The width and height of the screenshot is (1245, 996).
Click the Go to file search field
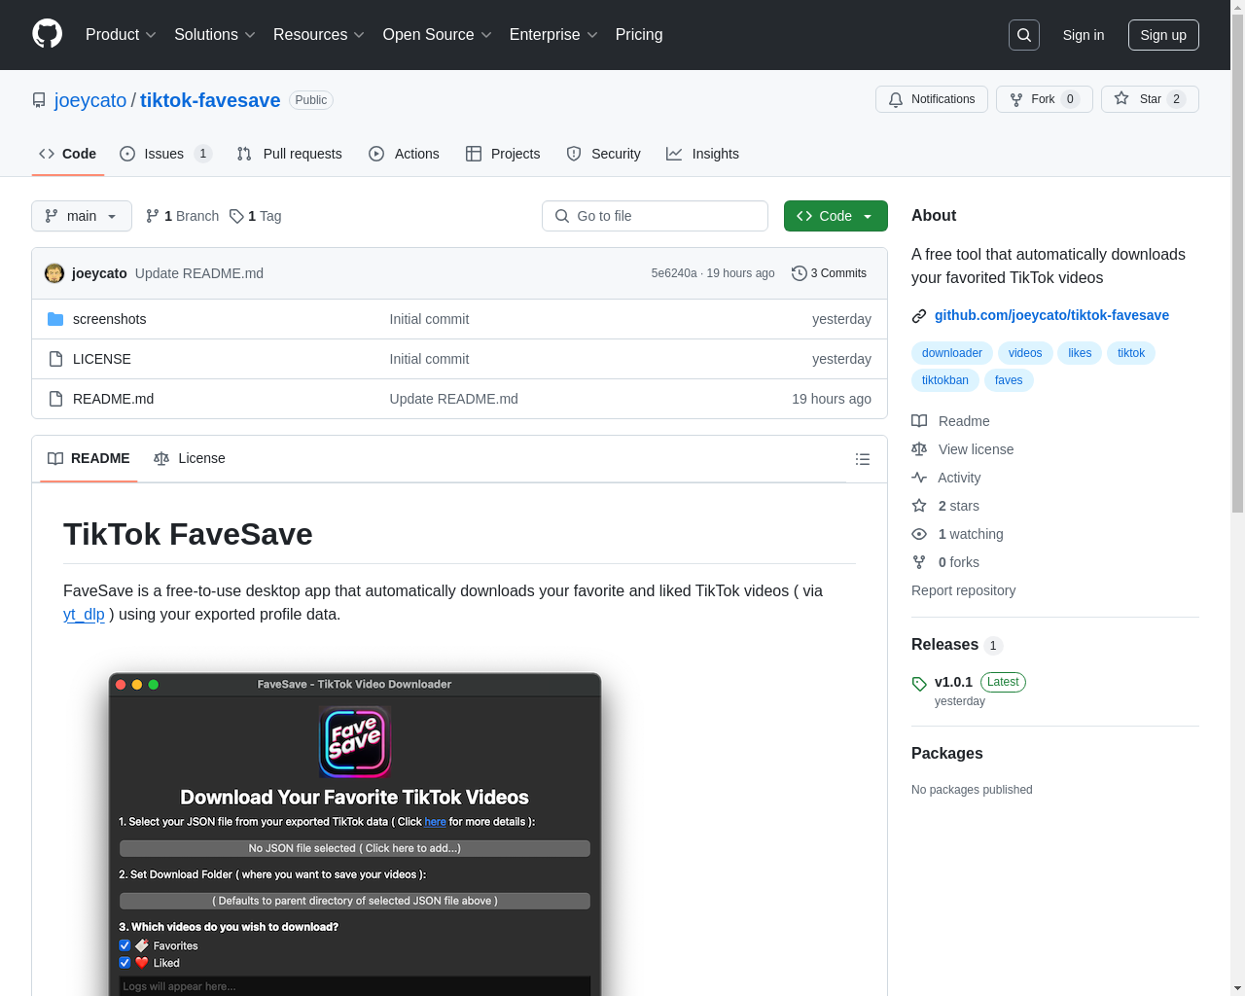pos(655,216)
